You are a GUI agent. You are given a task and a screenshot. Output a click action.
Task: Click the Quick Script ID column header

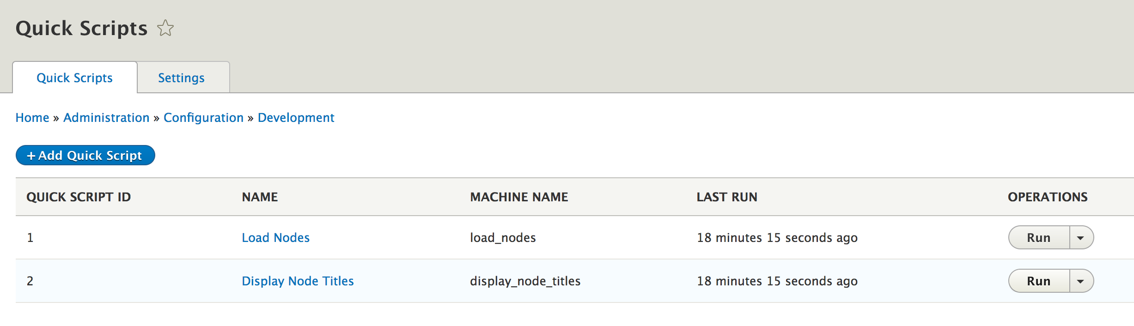[79, 197]
